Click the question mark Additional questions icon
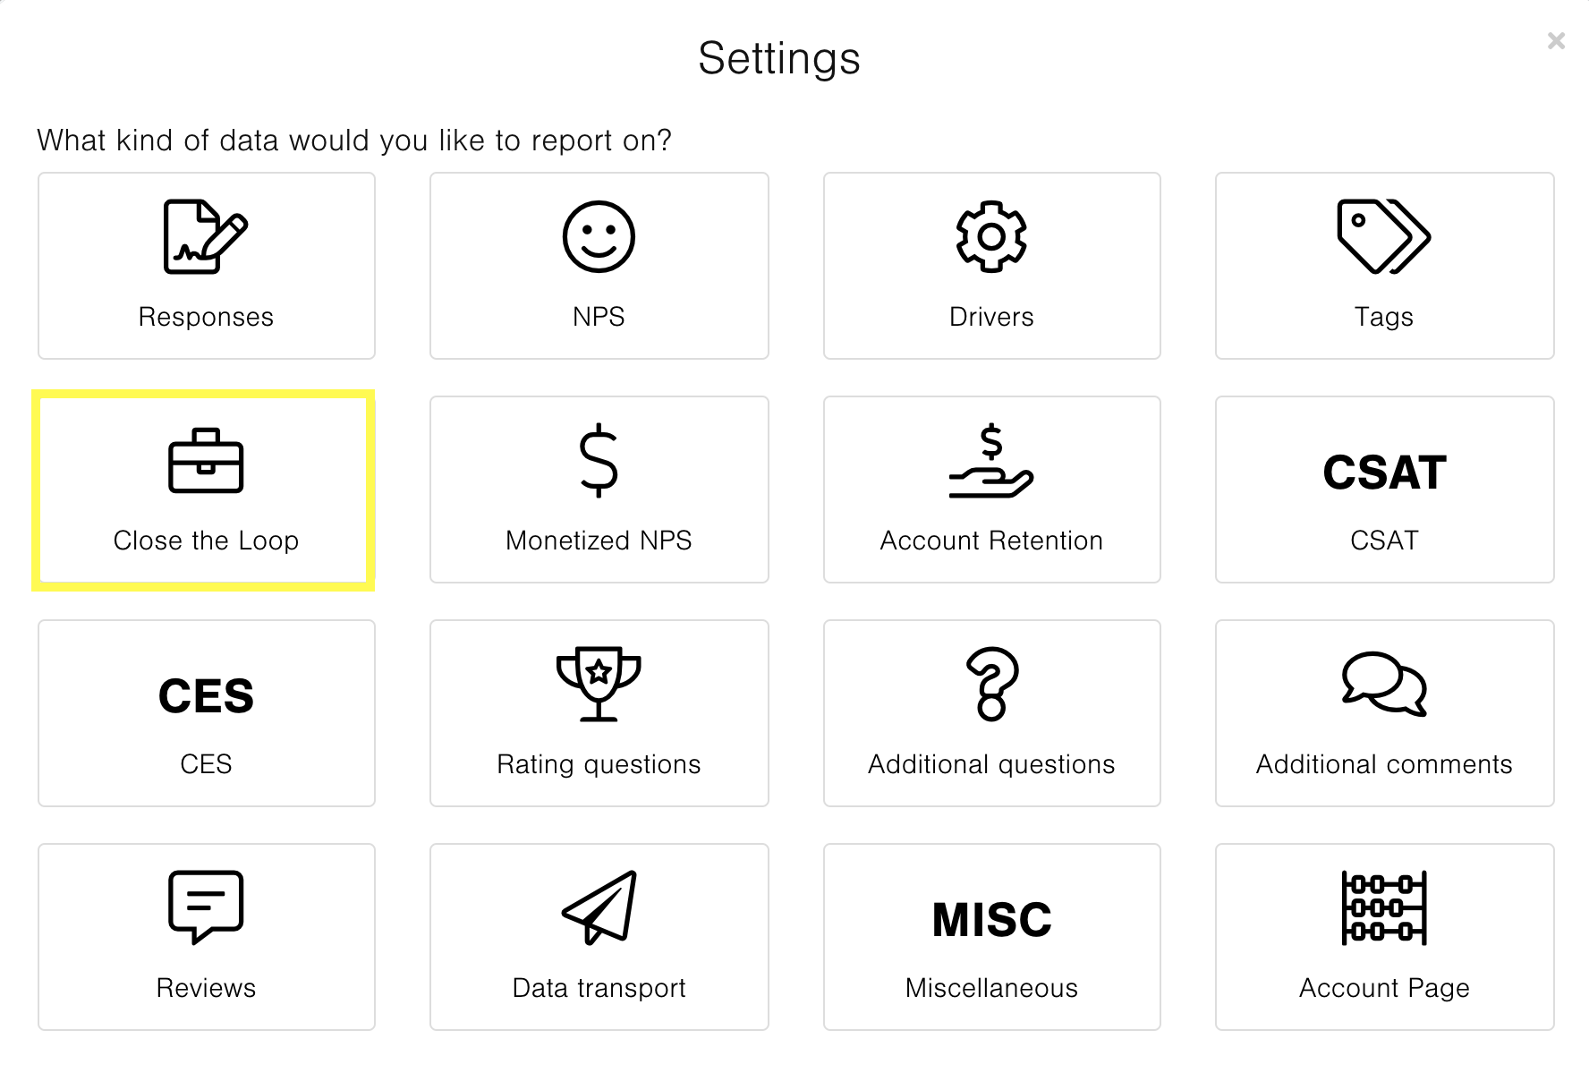 point(990,685)
